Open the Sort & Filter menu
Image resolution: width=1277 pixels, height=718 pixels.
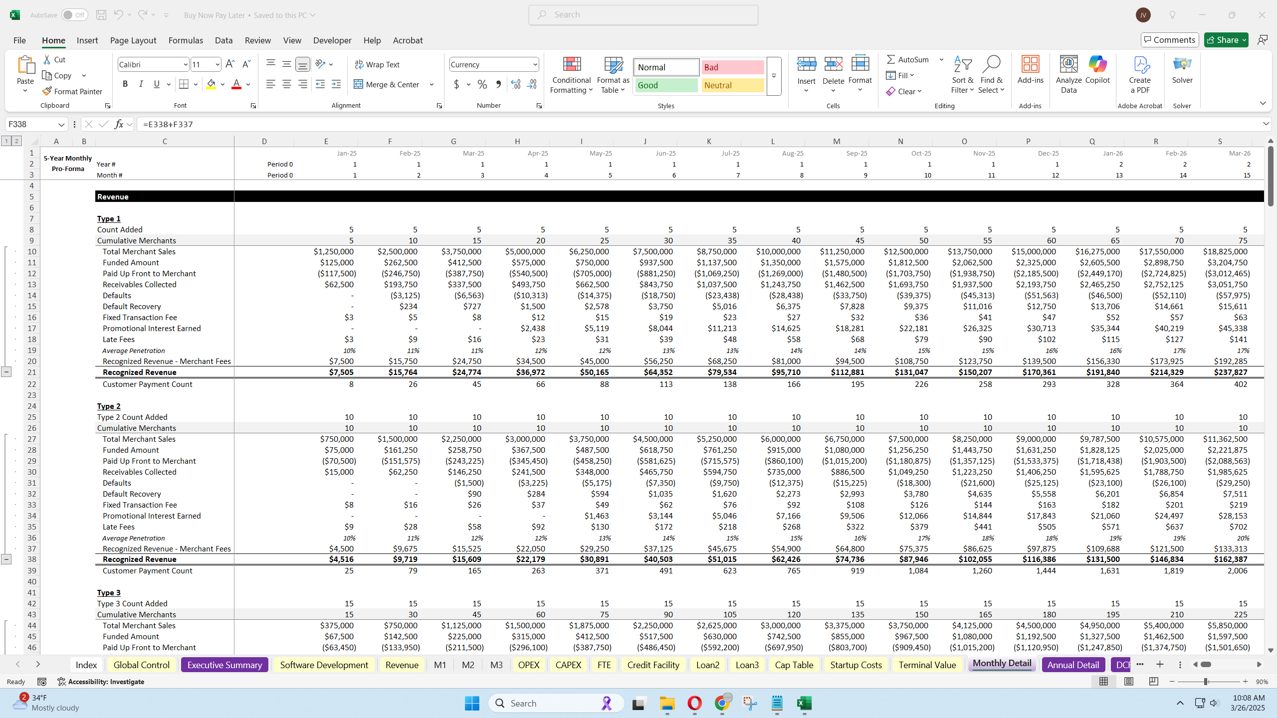coord(962,73)
